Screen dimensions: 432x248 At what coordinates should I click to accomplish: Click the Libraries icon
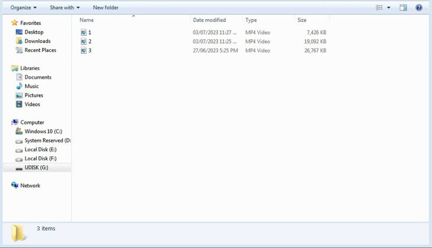[x=15, y=68]
